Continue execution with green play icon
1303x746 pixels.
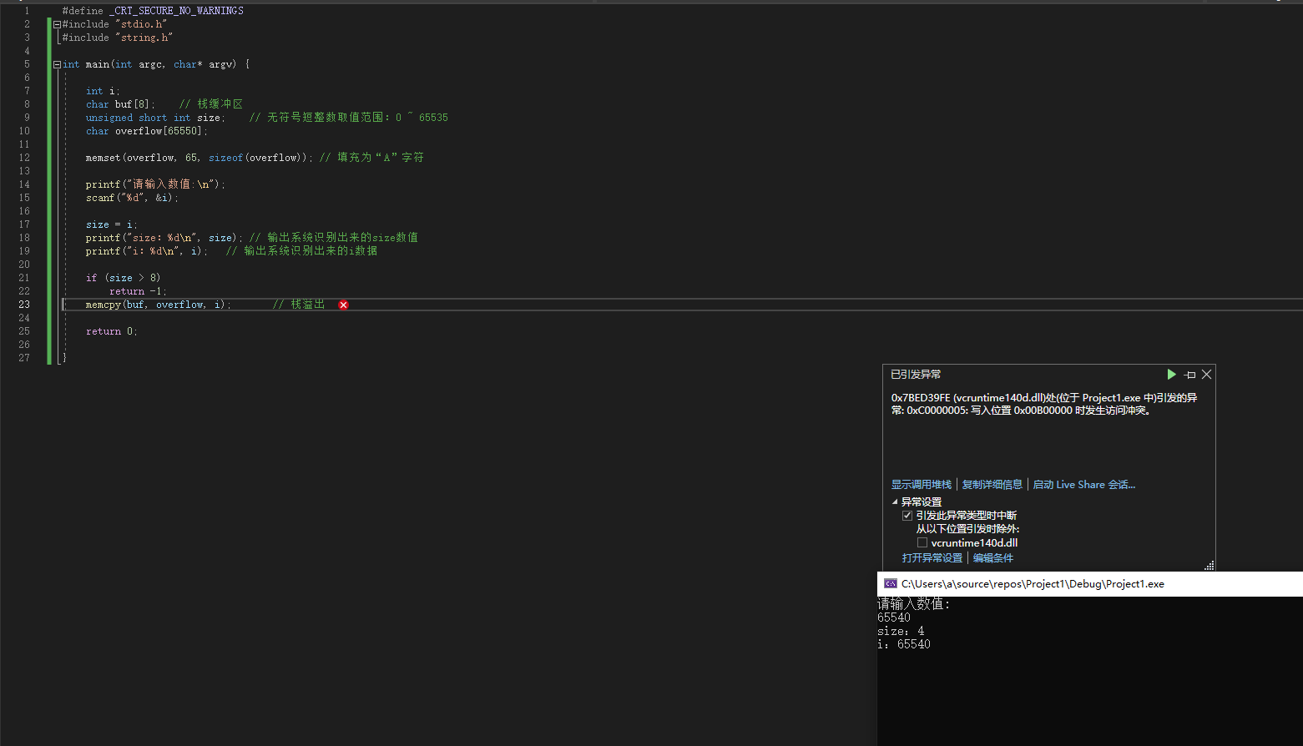[x=1171, y=375]
